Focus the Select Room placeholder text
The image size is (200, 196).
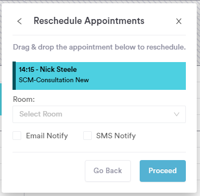41,114
